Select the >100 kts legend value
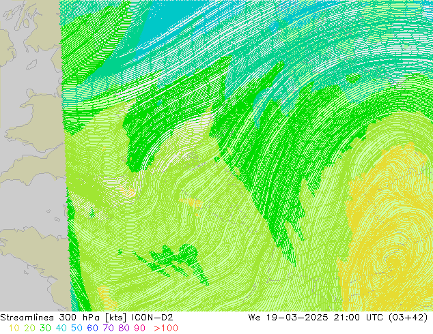This screenshot has height=334, width=433. click(166, 328)
